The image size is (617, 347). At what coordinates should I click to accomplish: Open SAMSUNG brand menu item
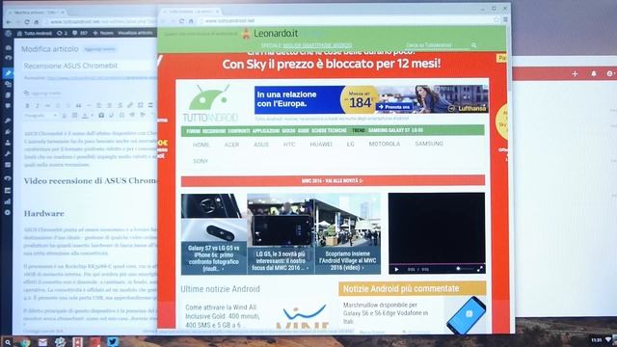click(x=429, y=144)
